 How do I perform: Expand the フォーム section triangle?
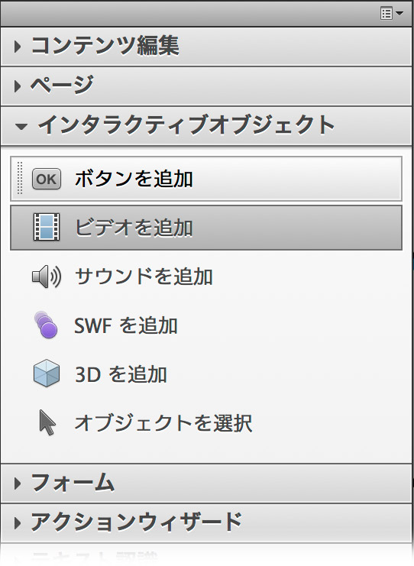click(x=18, y=484)
